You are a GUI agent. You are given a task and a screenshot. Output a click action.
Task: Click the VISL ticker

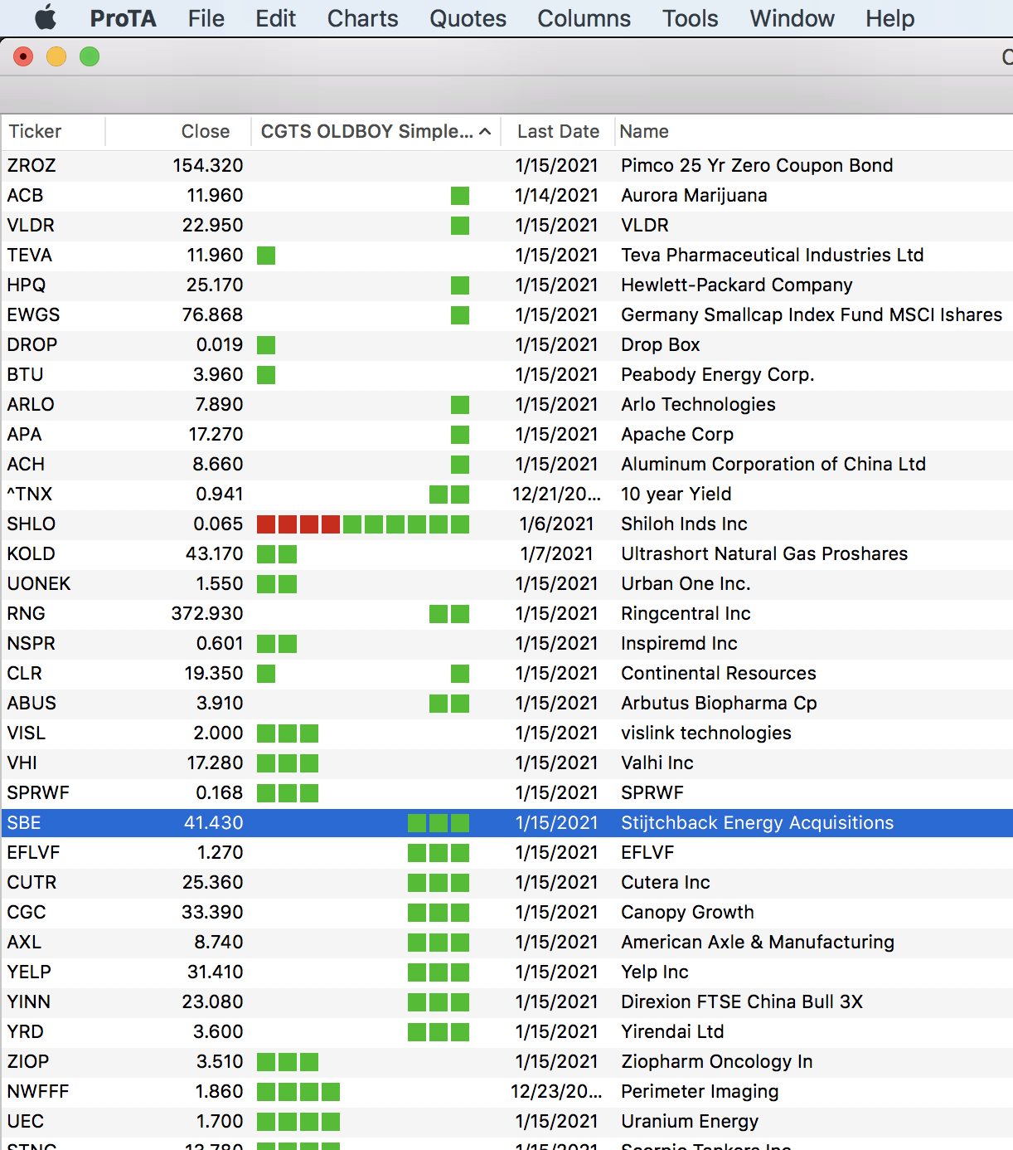coord(26,733)
